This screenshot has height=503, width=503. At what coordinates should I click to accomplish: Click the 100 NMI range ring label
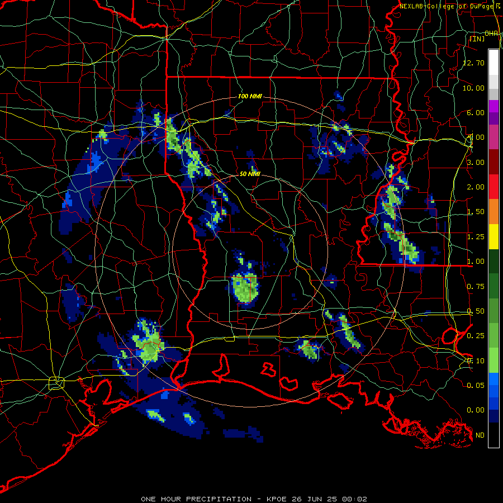(x=250, y=96)
